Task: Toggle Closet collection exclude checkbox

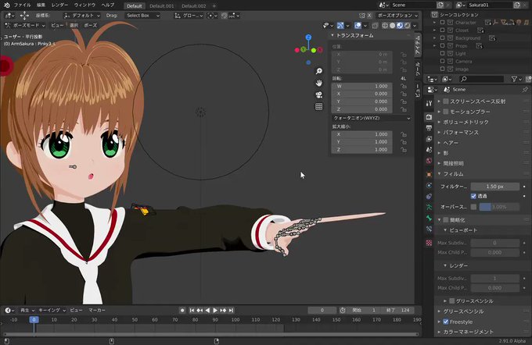Action: tap(442, 30)
